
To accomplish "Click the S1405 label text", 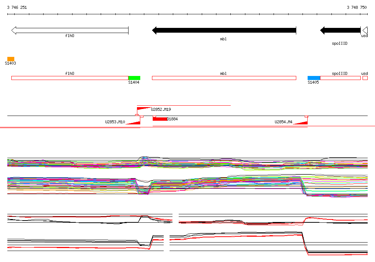I will point(313,82).
